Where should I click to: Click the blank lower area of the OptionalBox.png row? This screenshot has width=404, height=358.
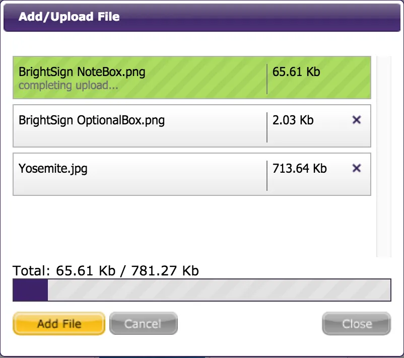pyautogui.click(x=139, y=137)
